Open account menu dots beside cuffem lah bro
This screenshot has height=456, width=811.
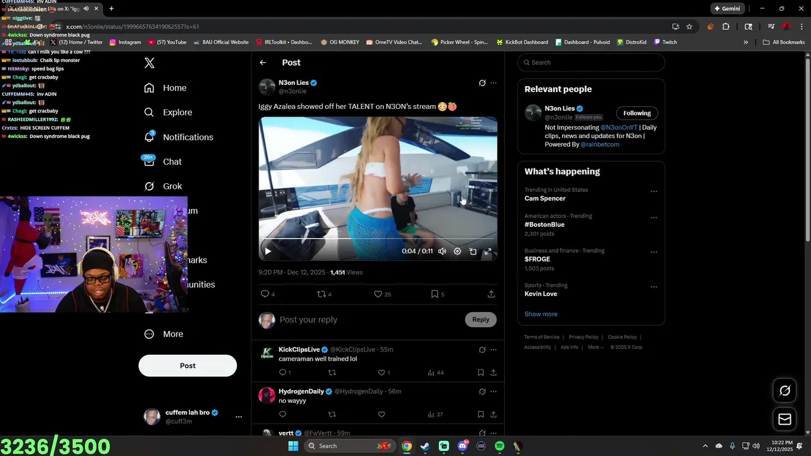(x=239, y=417)
